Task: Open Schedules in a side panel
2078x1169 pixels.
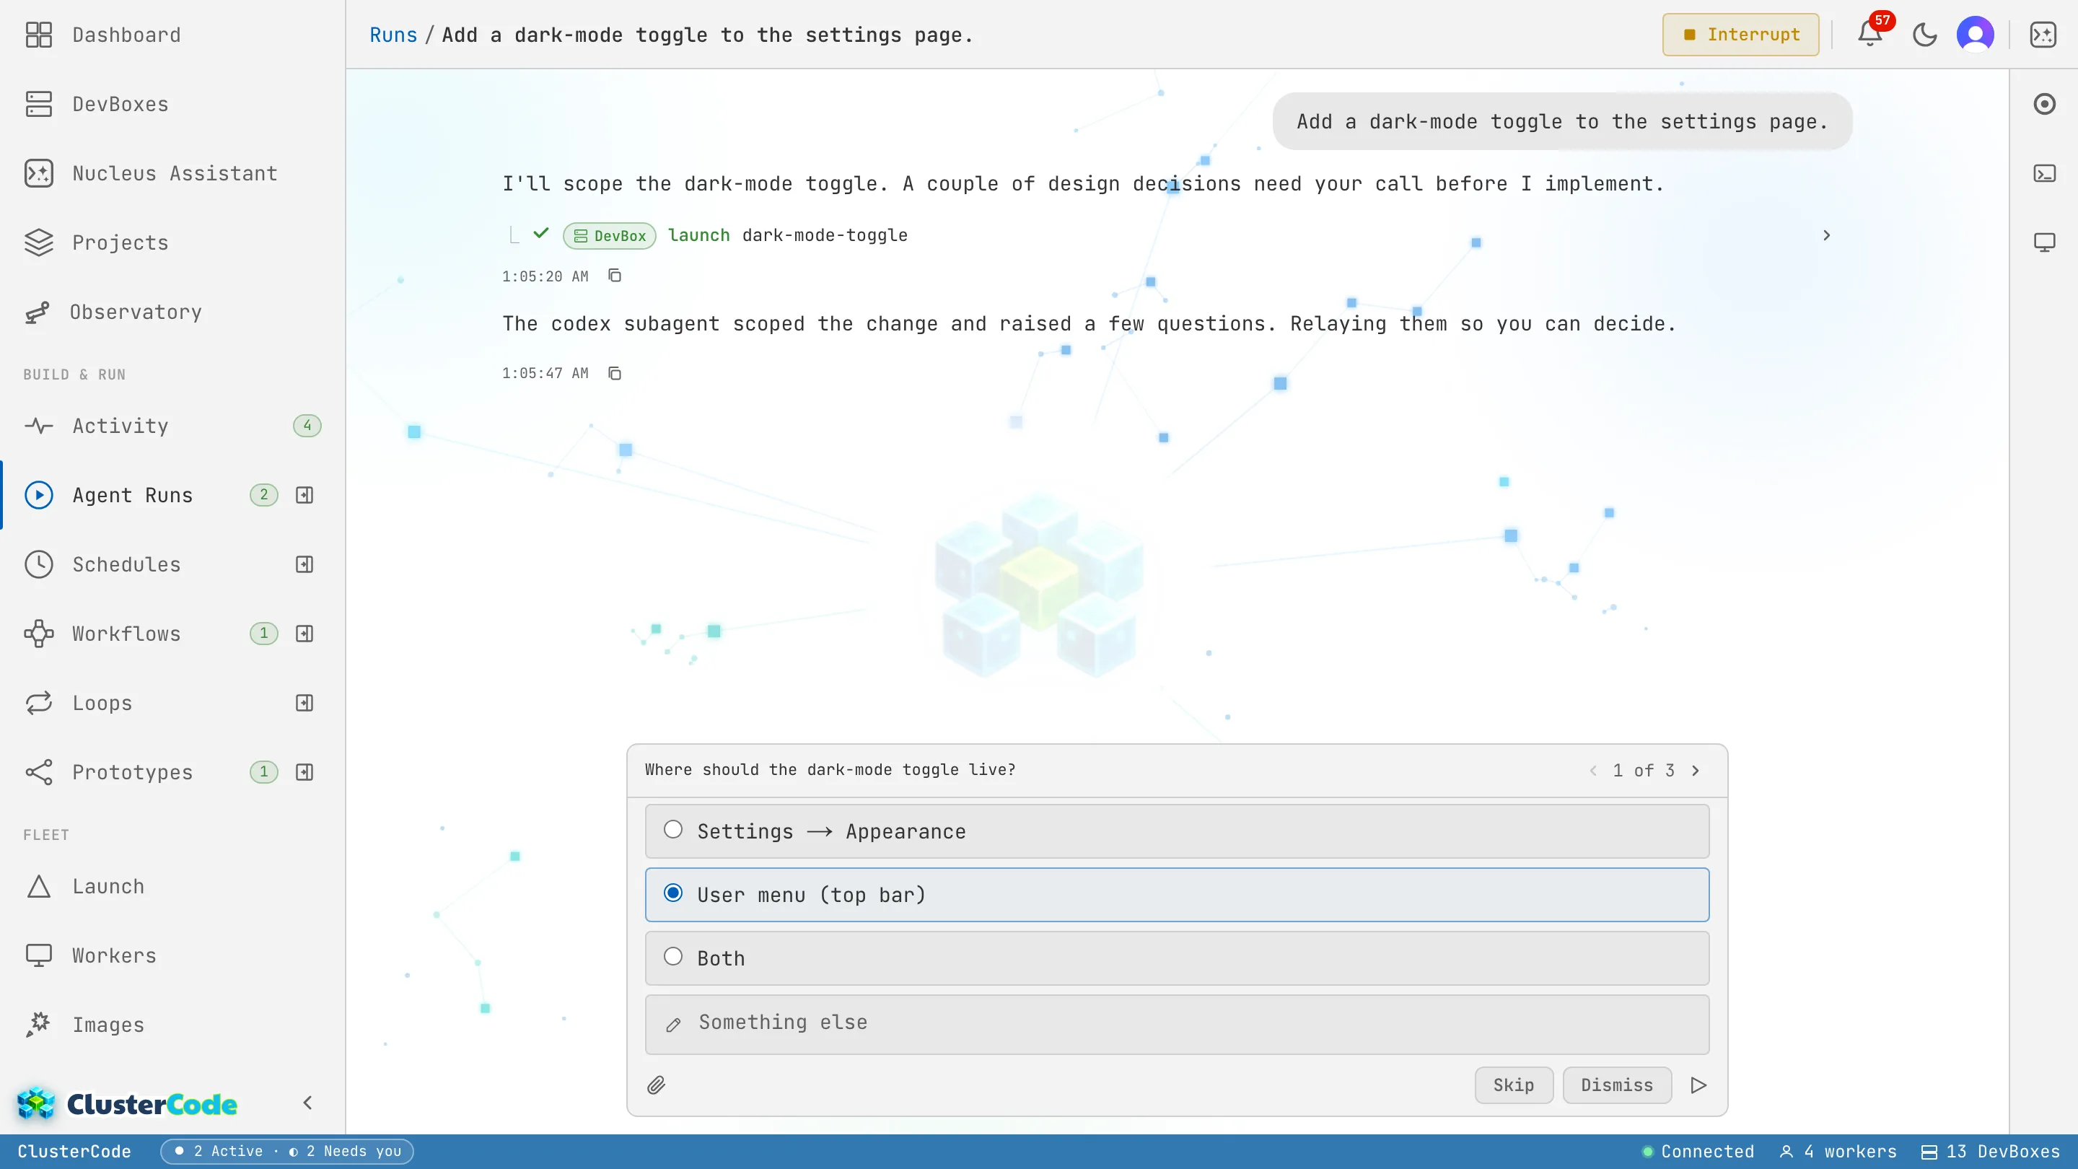Action: (x=304, y=565)
